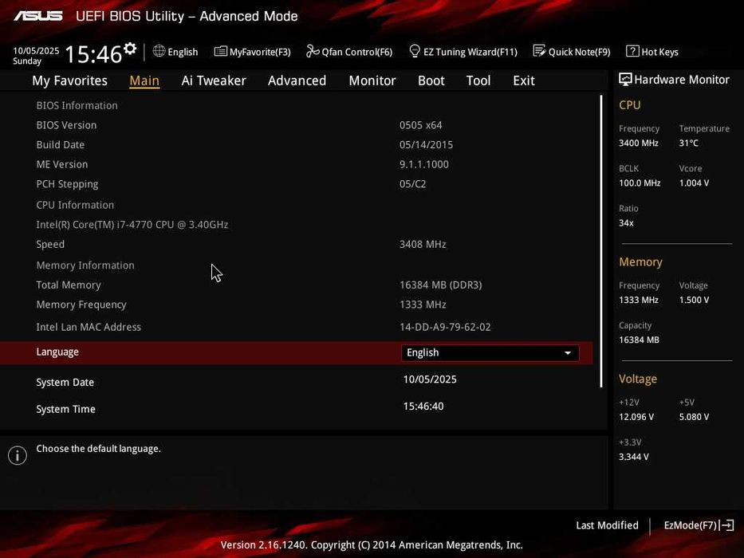
Task: Select the System Time label
Action: point(65,409)
